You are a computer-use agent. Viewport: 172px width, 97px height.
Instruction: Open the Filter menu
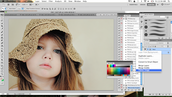tap(51, 1)
